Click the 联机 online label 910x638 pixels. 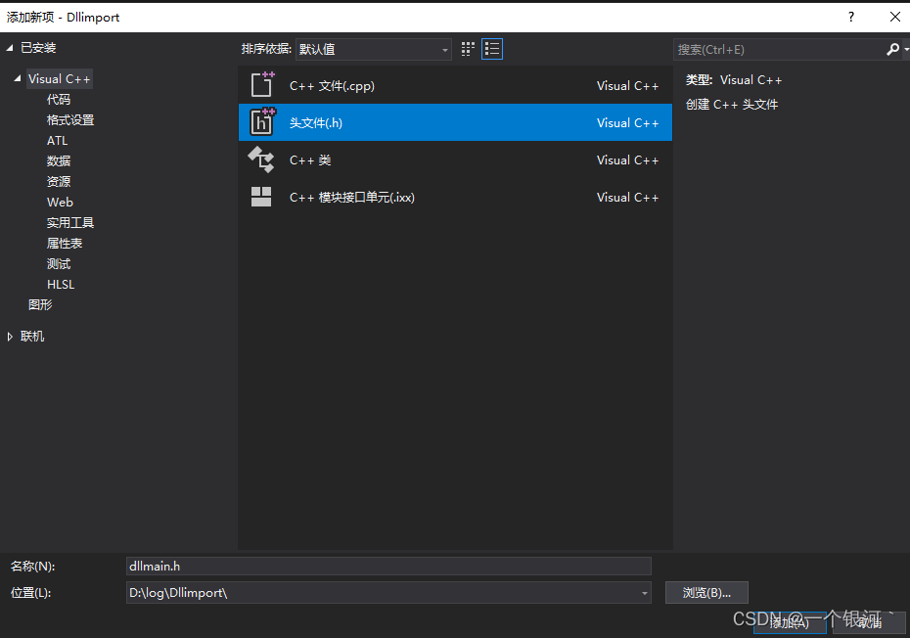click(x=32, y=337)
